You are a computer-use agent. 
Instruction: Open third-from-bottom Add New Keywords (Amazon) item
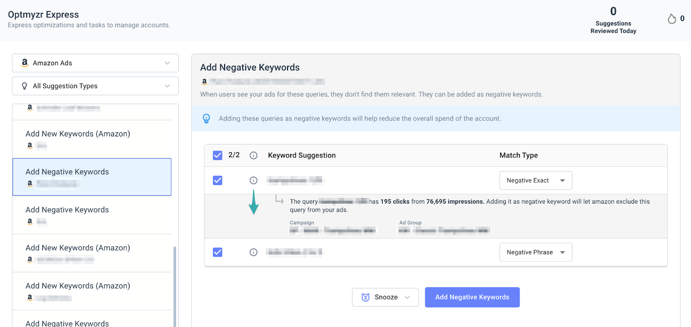92,253
